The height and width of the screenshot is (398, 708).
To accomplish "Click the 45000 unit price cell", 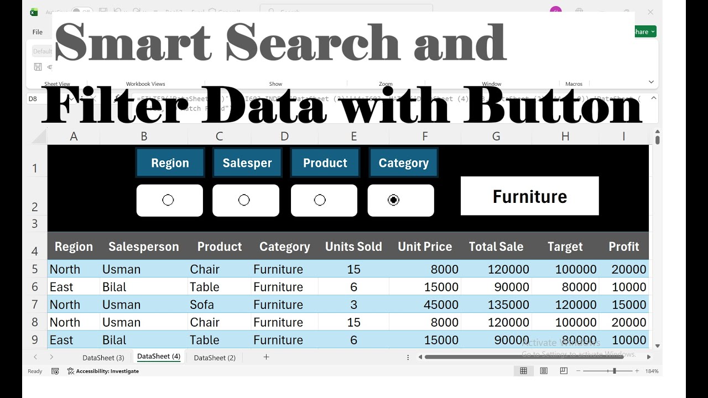I will point(425,305).
